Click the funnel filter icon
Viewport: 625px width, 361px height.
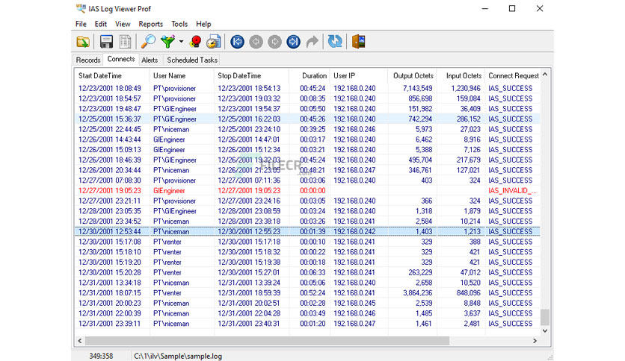[x=167, y=41]
